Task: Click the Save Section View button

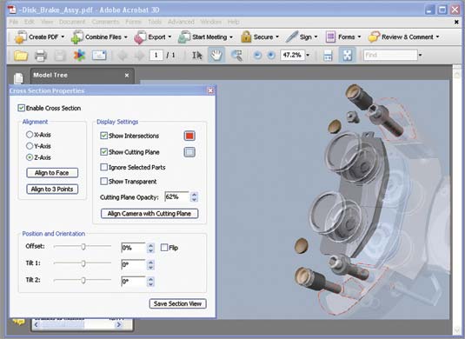Action: pos(177,303)
